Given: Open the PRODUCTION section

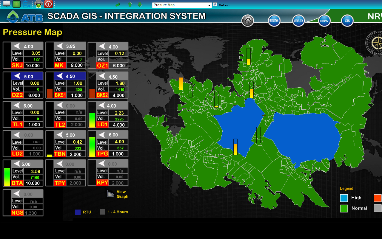Looking at the screenshot, I should 274,21.
